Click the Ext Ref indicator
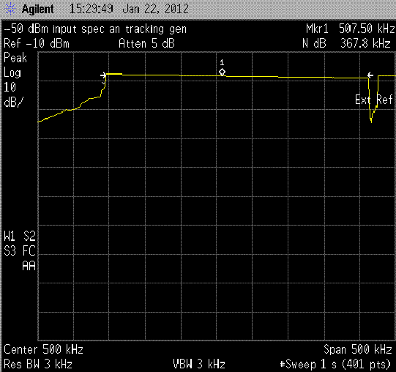Screen dimensions: 396x372 point(374,100)
